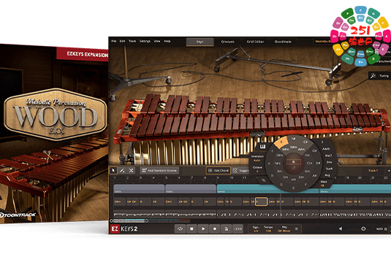Open the Marimba preset dropdown
The width and height of the screenshot is (391, 265).
point(324,42)
